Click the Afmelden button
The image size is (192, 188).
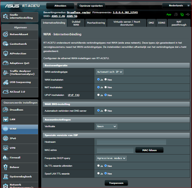coord(60,6)
